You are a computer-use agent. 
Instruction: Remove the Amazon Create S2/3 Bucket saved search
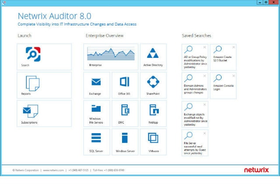234,47
